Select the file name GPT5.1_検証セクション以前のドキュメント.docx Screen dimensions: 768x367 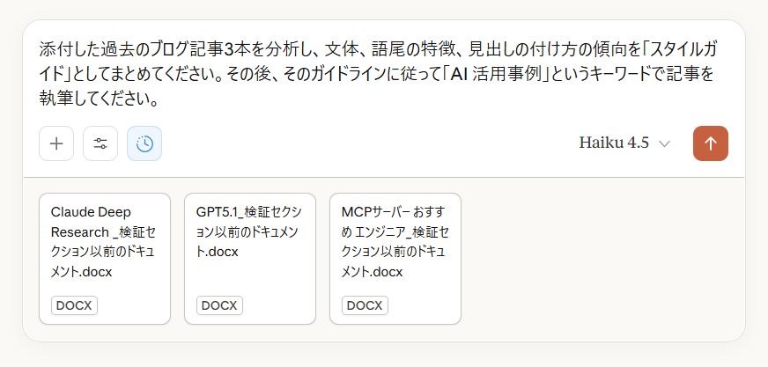click(248, 232)
